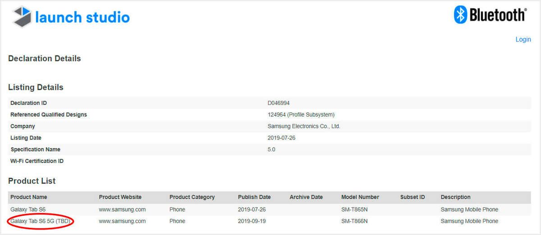Open the Login link
The image size is (541, 235).
(x=523, y=40)
